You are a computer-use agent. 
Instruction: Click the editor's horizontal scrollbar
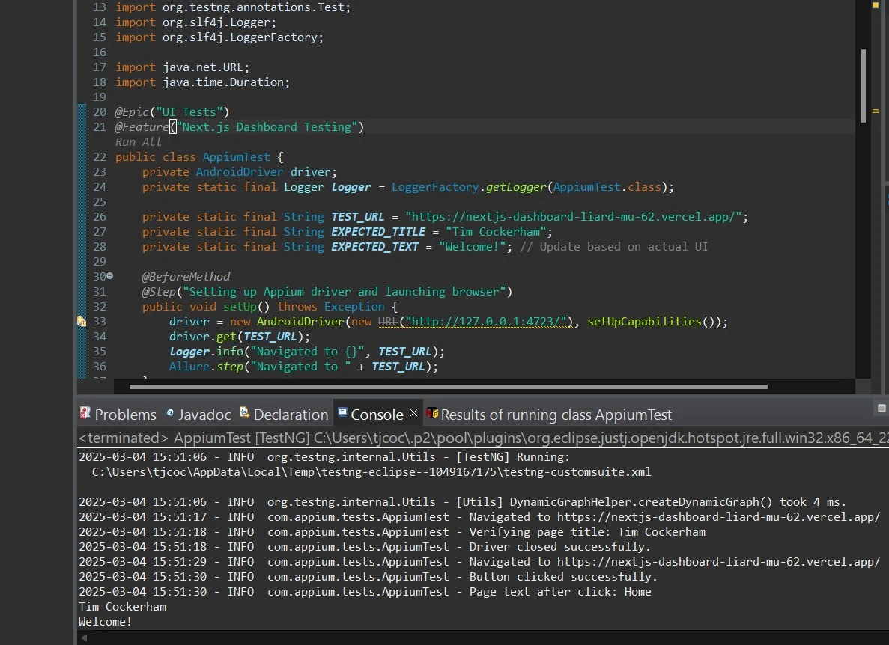[x=448, y=387]
